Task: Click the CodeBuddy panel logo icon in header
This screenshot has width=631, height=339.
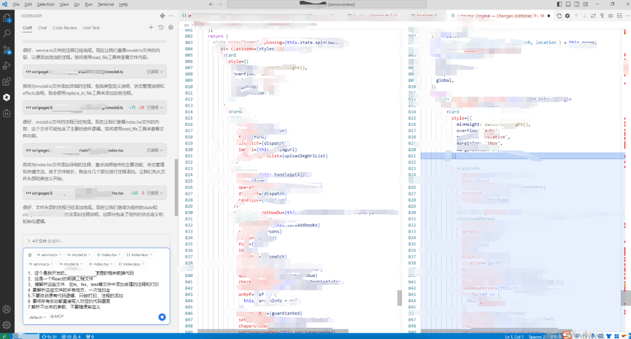Action: pyautogui.click(x=162, y=16)
